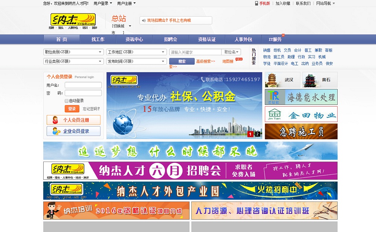
Task: Open the 手机版 link
Action: coord(264,3)
